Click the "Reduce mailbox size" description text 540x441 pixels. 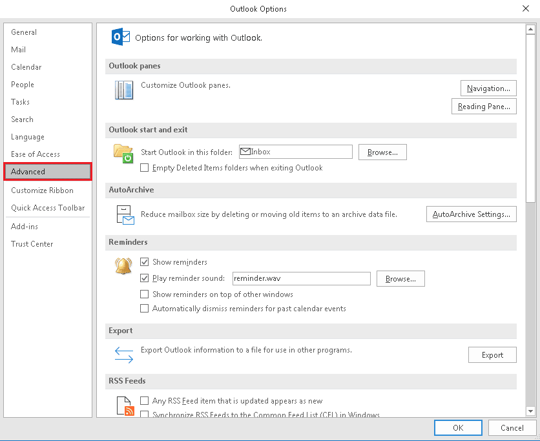[269, 214]
